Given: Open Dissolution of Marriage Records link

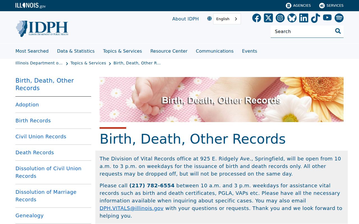Looking at the screenshot, I should pos(46,196).
